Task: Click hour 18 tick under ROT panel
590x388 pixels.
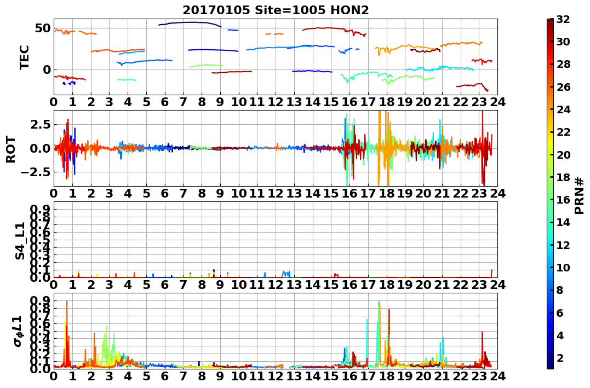Action: 386,194
